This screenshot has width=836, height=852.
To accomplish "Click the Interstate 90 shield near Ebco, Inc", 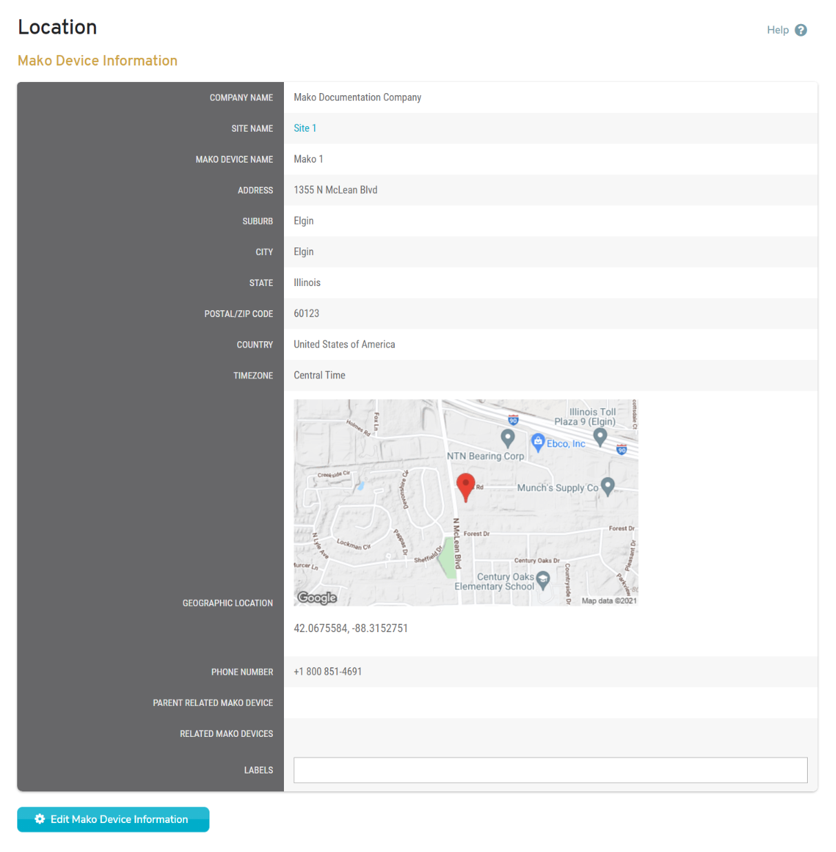I will [x=621, y=449].
